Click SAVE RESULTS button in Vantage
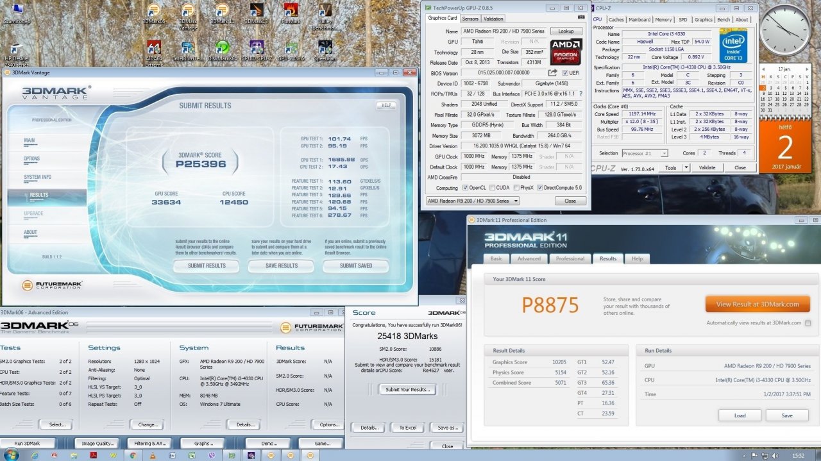Viewport: 821px width, 461px height. (x=282, y=265)
